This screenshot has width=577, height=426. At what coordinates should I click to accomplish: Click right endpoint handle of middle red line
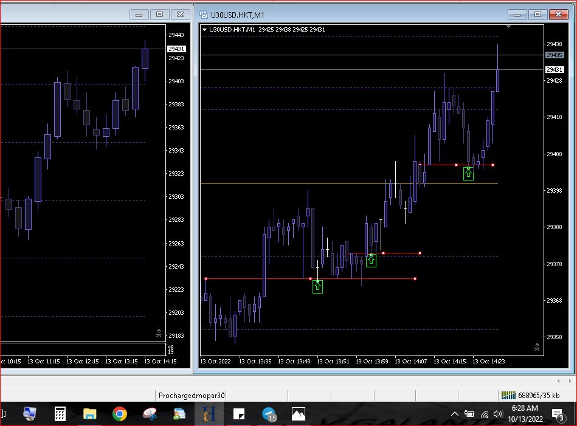tap(420, 253)
